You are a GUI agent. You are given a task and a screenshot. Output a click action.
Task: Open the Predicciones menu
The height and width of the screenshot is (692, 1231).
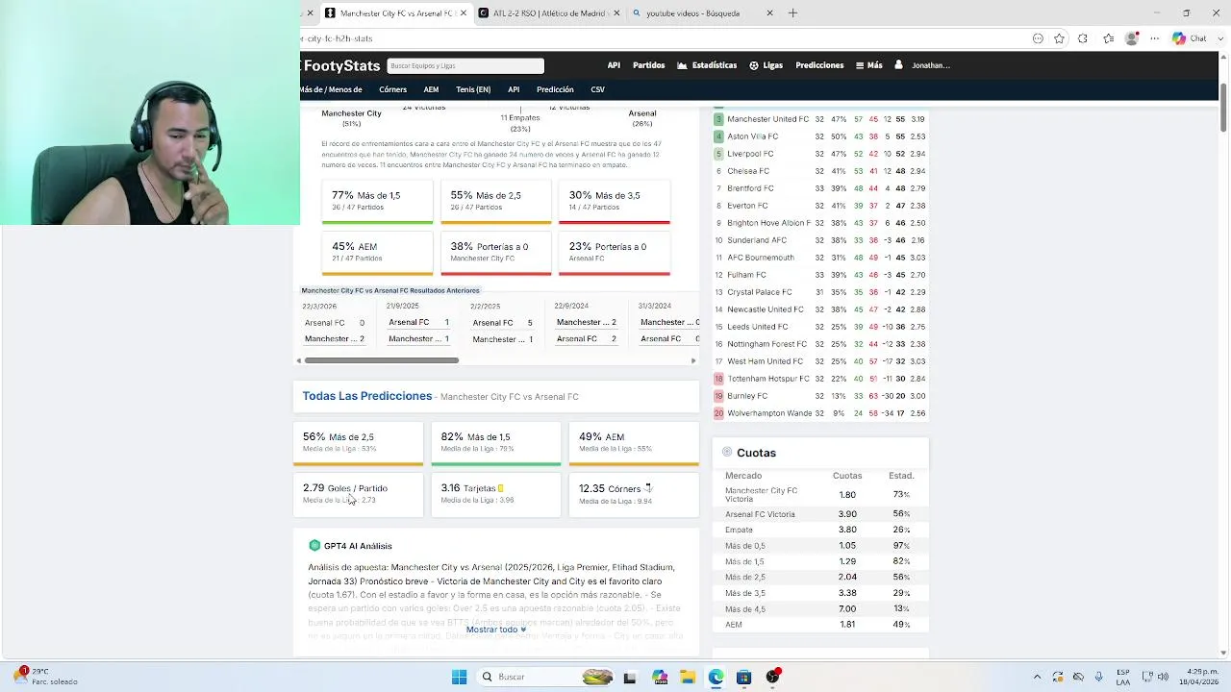pyautogui.click(x=819, y=65)
